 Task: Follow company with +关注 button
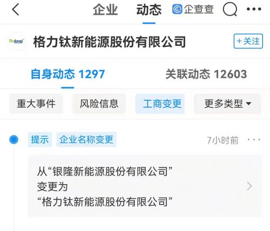point(248,41)
